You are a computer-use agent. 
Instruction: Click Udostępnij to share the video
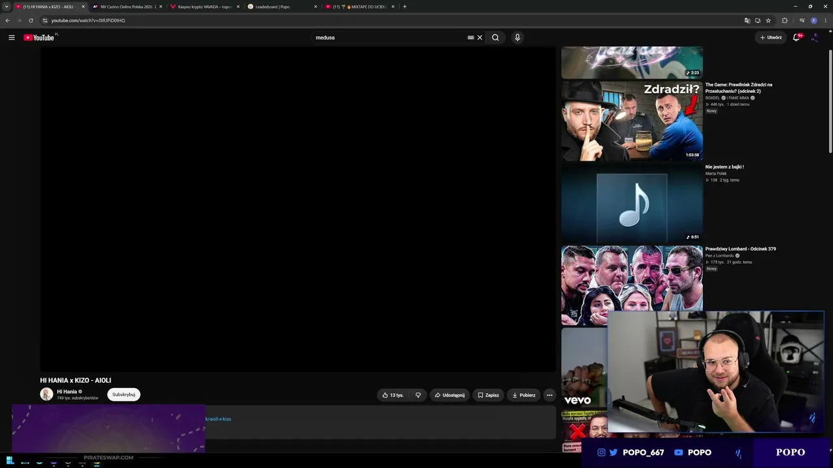click(450, 395)
